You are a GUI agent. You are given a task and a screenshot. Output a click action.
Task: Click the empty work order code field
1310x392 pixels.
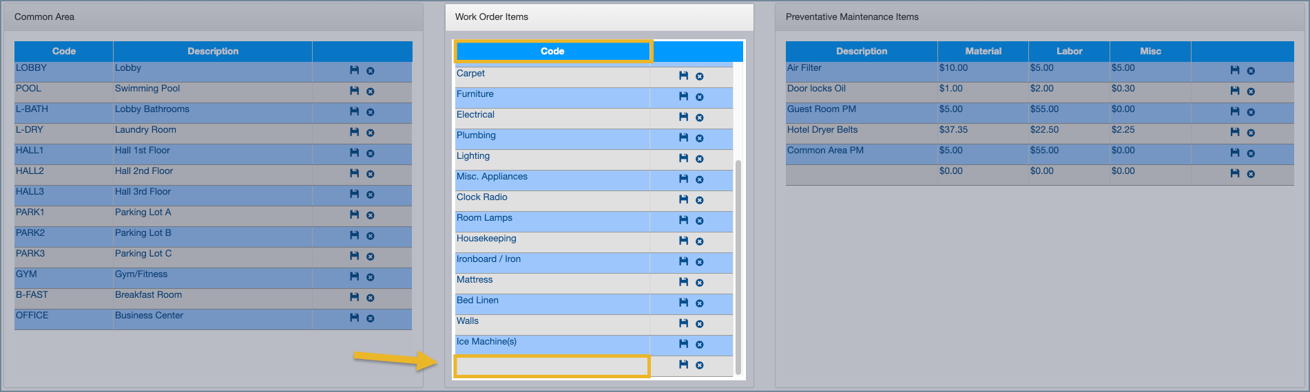pyautogui.click(x=552, y=366)
